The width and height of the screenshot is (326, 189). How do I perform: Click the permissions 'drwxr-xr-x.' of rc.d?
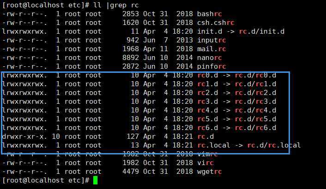(x=25, y=136)
